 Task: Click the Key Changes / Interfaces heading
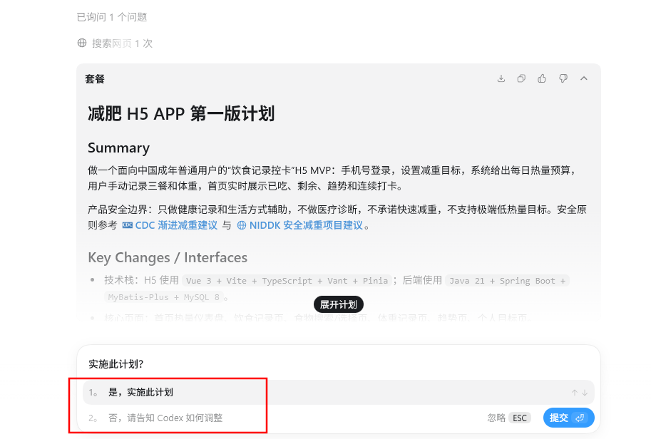(168, 257)
